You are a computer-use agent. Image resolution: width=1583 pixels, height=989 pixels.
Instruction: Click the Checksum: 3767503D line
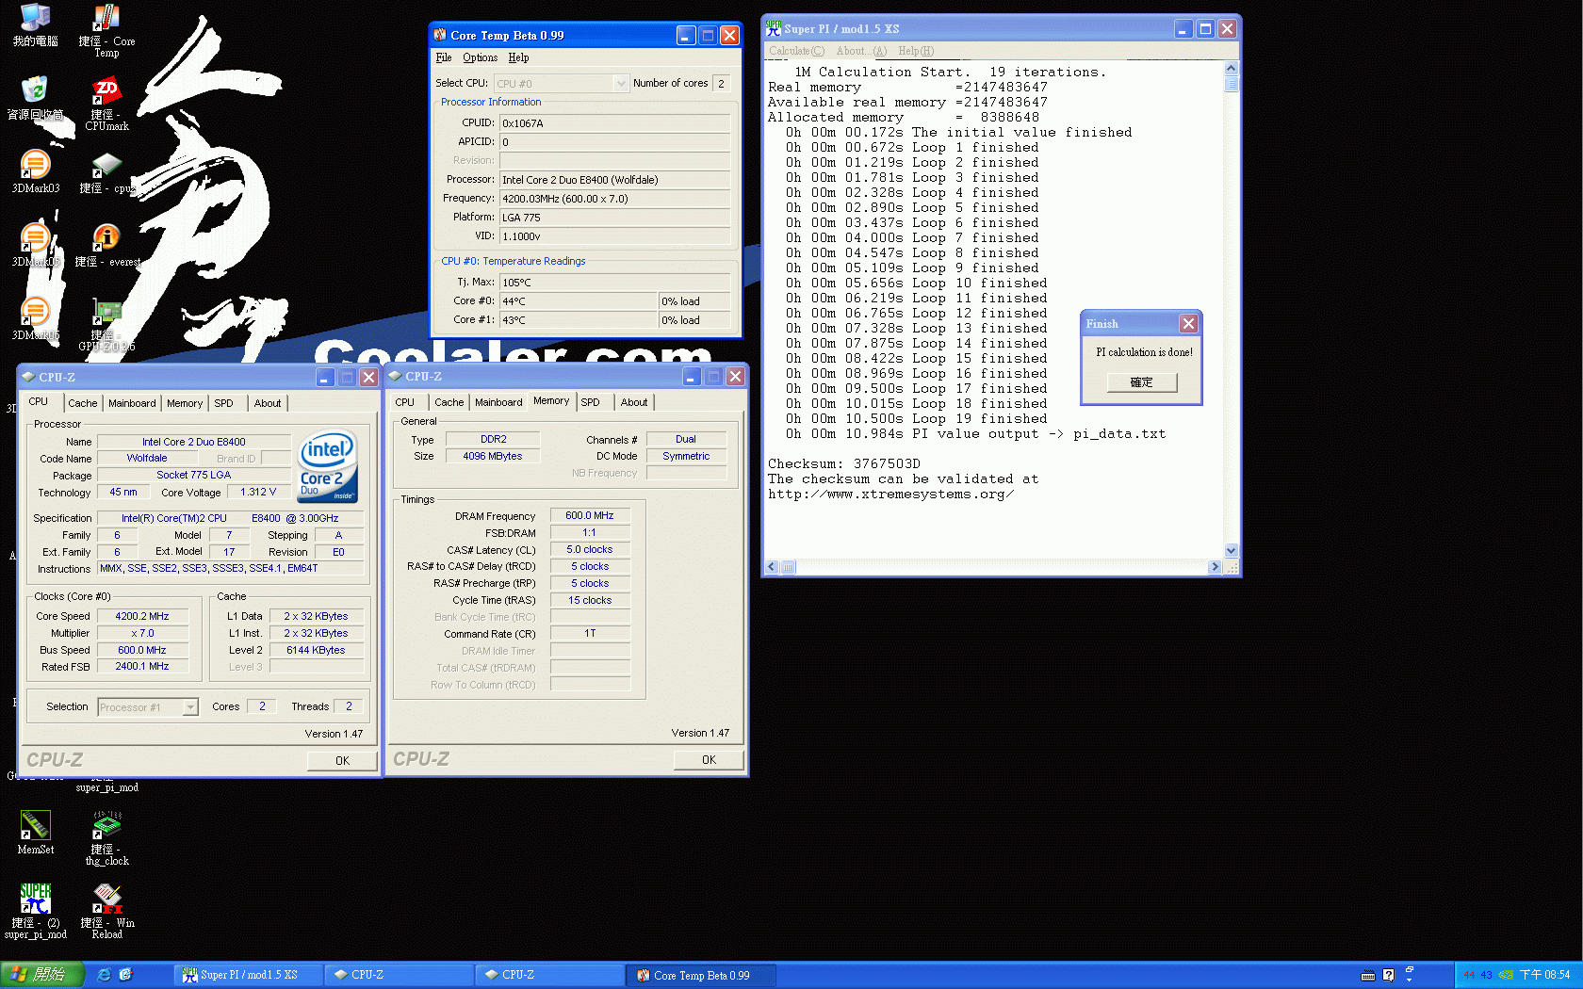tap(844, 463)
